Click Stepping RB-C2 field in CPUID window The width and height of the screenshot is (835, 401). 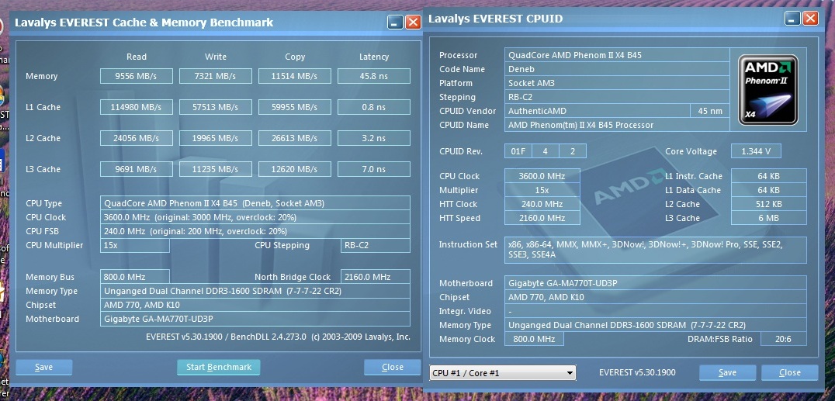click(617, 97)
